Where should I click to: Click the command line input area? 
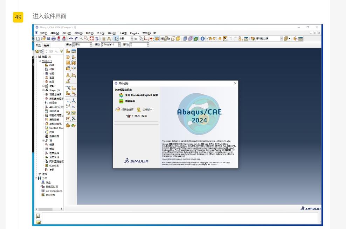(x=180, y=218)
